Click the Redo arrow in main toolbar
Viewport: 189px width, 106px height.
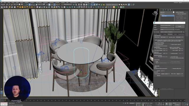point(4,5)
